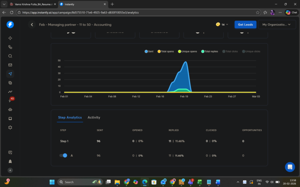Open the blue chat support bubble
This screenshot has width=300, height=187.
click(x=290, y=167)
